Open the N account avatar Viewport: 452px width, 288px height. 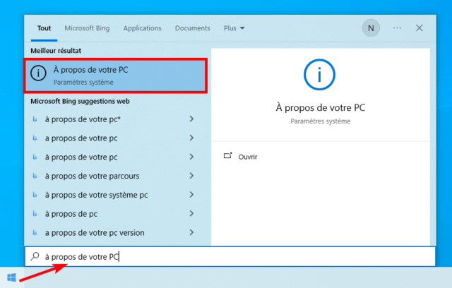(370, 28)
